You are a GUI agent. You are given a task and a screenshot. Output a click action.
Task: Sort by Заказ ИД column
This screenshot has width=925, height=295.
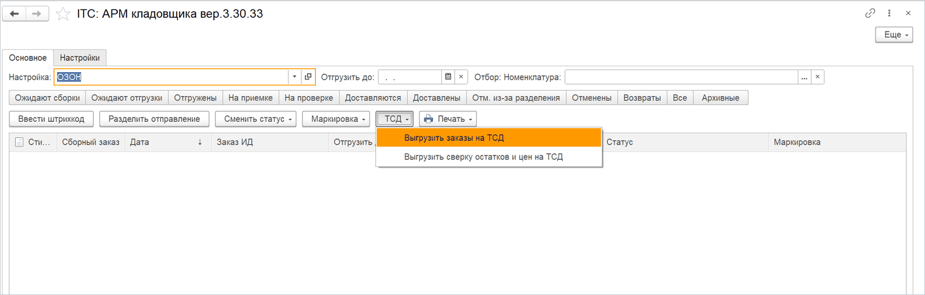(x=269, y=142)
